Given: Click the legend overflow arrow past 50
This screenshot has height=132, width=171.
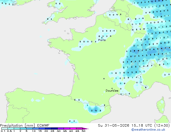Looking at the screenshot, I should (x=85, y=128).
